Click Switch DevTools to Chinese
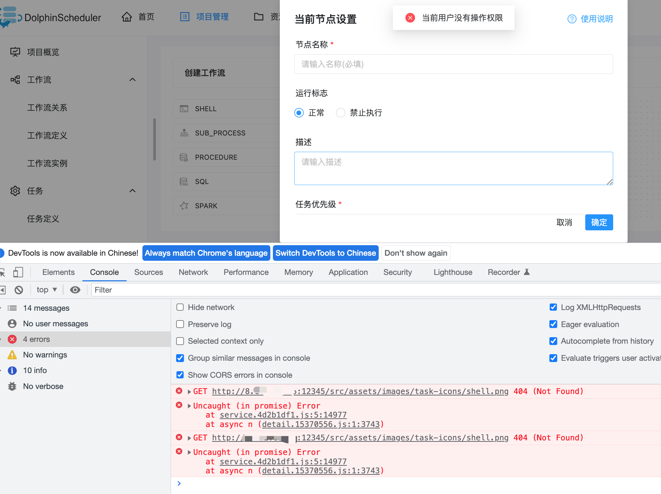This screenshot has height=494, width=661. [x=325, y=253]
